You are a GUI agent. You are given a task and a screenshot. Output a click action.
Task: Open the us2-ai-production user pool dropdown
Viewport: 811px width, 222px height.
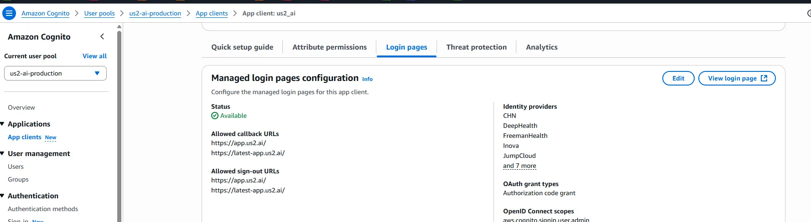click(55, 73)
